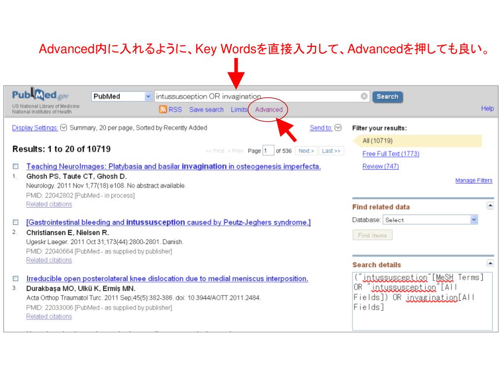Open the Irreducible open posterolateral knee dislocation article
Image resolution: width=504 pixels, height=378 pixels.
(167, 279)
